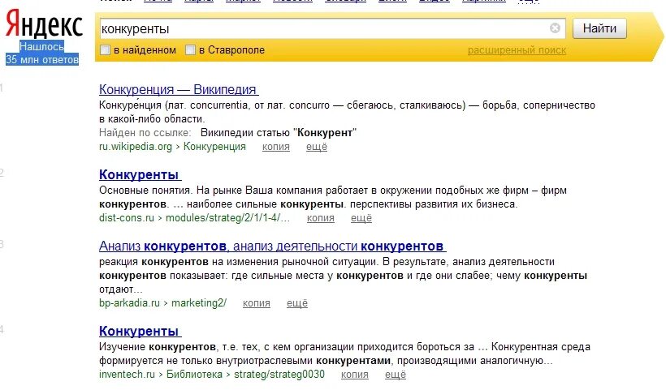
Task: Clear the search field with the X icon
Action: pyautogui.click(x=555, y=28)
